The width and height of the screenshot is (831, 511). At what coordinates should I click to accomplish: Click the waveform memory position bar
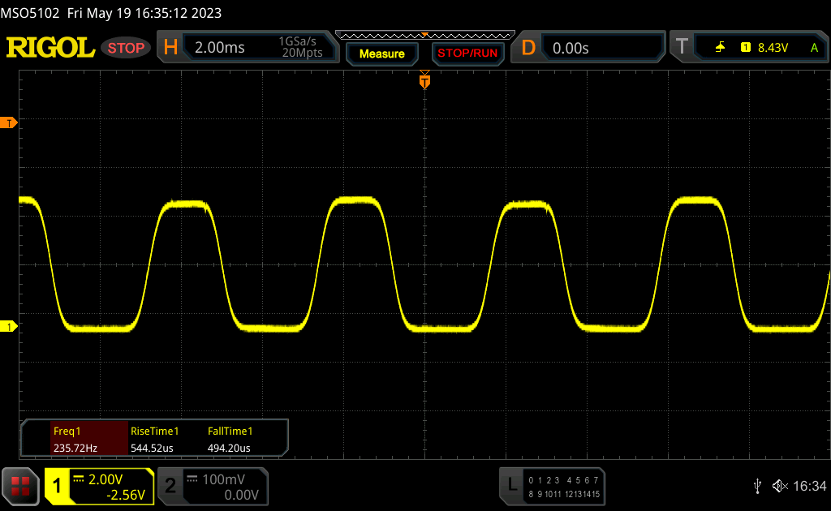click(x=424, y=35)
